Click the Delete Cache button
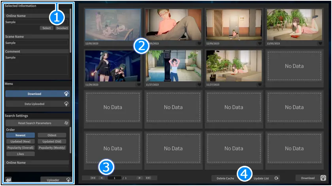 (225, 178)
